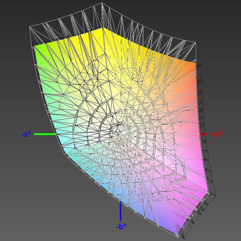Image resolution: width=241 pixels, height=241 pixels.
Task: Select the blue -b* axis line
Action: tap(120, 211)
